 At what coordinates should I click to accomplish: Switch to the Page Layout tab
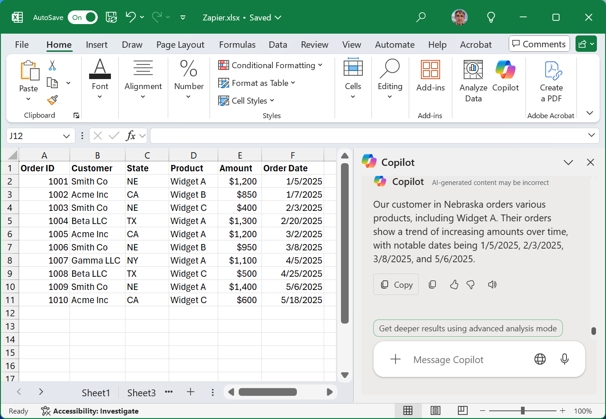click(x=180, y=45)
